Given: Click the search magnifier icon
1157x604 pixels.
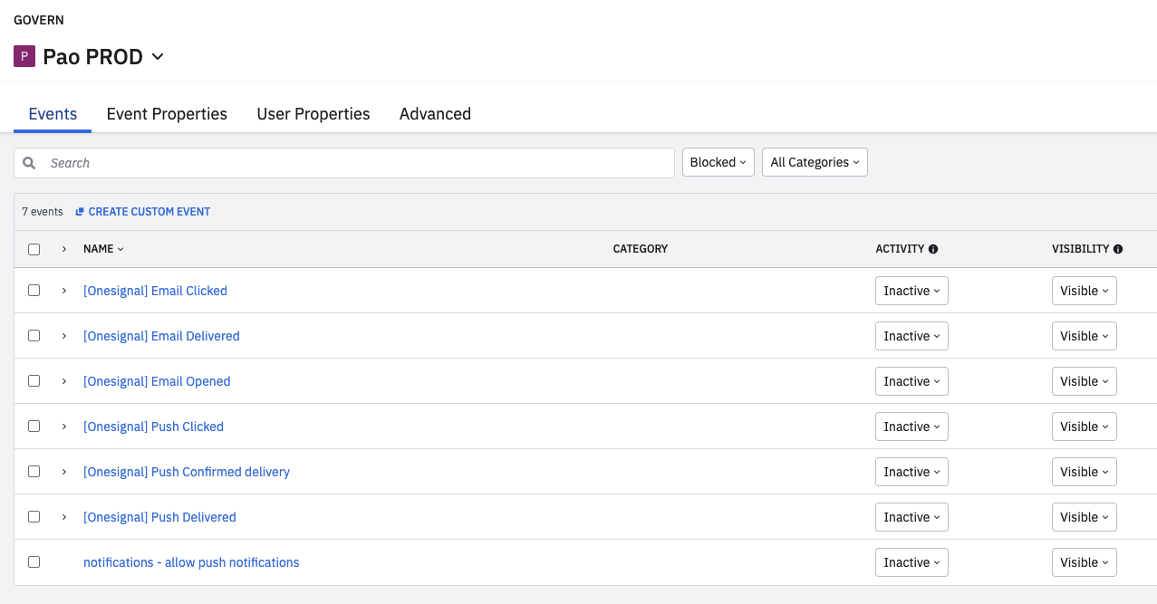Looking at the screenshot, I should coord(30,163).
